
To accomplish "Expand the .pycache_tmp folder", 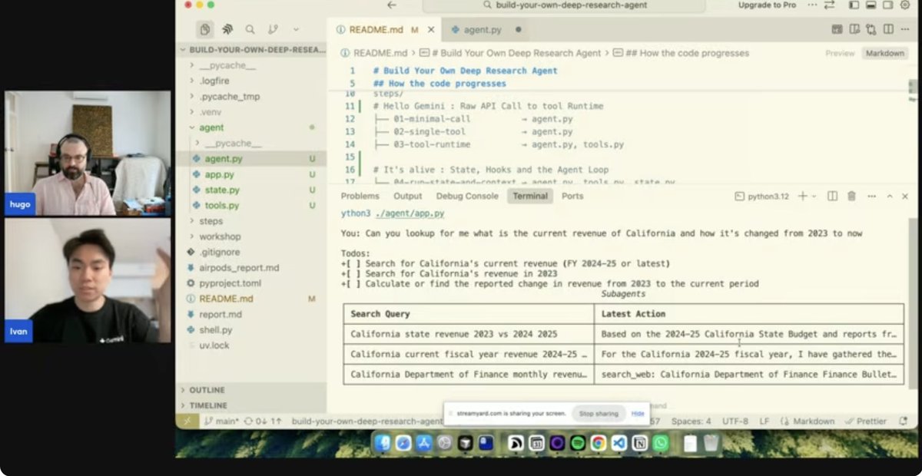I will (229, 97).
